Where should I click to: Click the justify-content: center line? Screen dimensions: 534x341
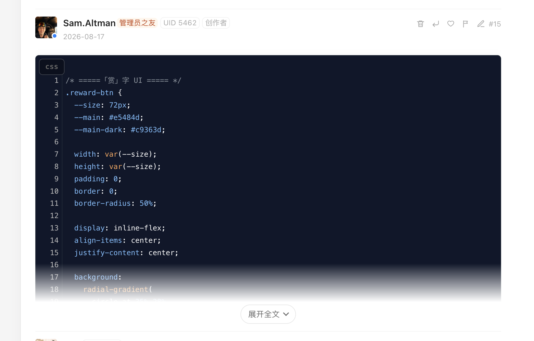pyautogui.click(x=126, y=253)
